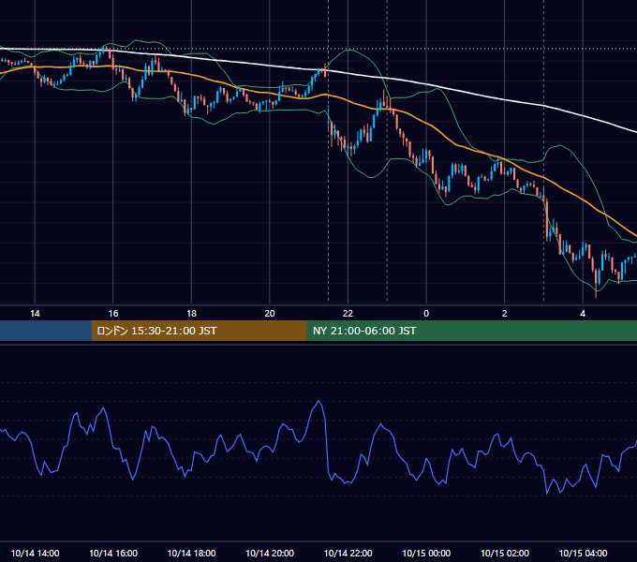The width and height of the screenshot is (637, 562).
Task: Click hour label 4 on price chart axis
Action: click(583, 314)
